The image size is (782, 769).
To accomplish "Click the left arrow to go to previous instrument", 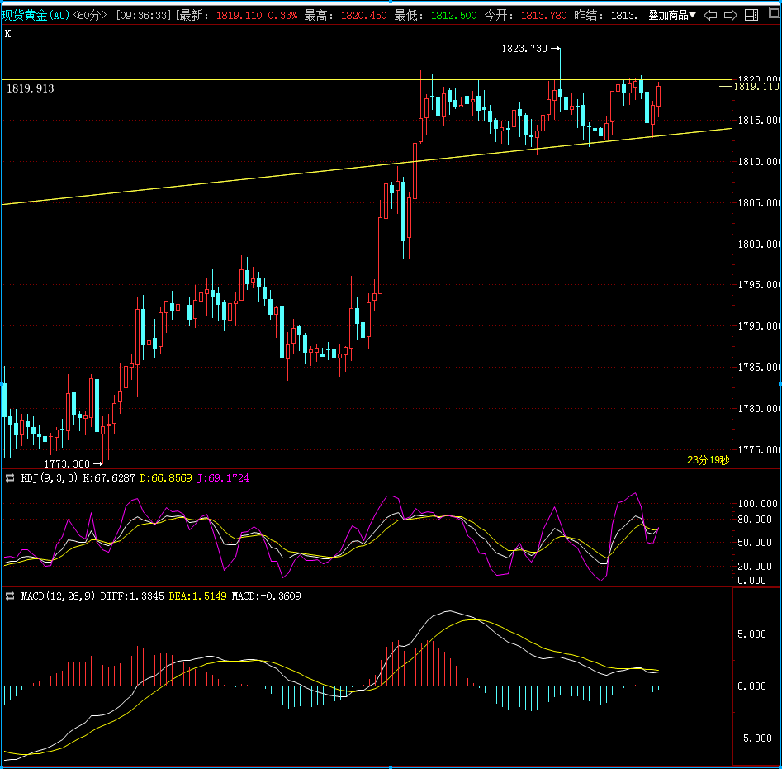I will pyautogui.click(x=710, y=16).
